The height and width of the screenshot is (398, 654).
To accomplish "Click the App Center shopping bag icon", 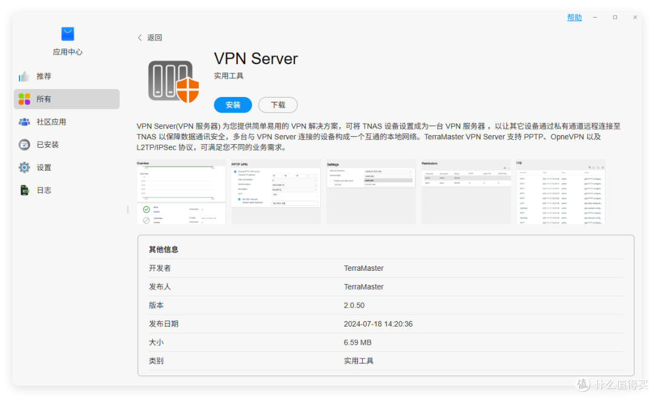I will (68, 34).
